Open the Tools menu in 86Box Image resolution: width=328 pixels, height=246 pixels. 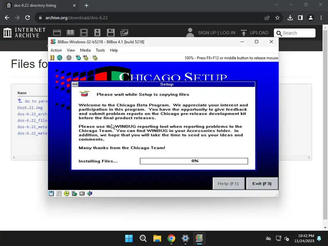(x=100, y=50)
